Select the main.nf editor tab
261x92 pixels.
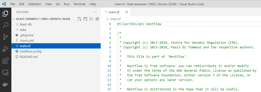115,12
